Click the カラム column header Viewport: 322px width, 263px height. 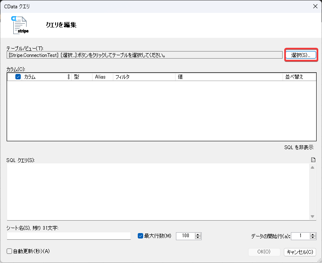[x=46, y=77]
